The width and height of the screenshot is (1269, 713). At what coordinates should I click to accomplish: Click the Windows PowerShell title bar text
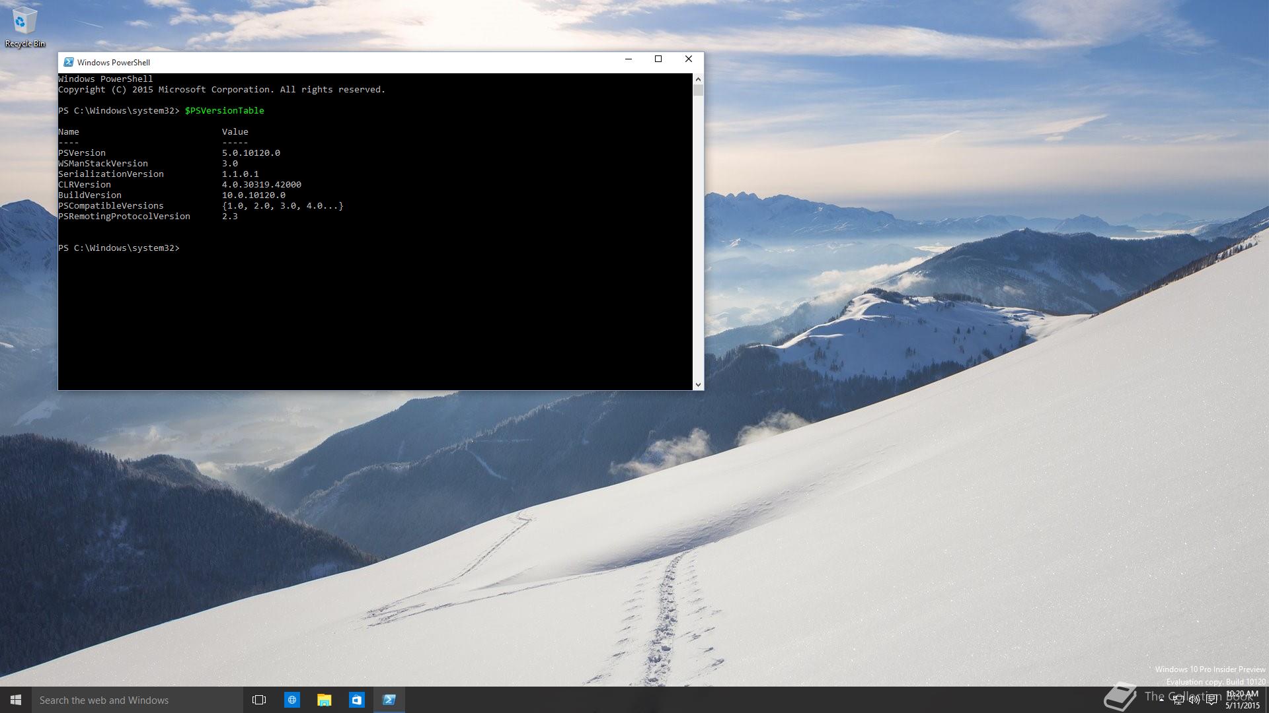(x=114, y=62)
